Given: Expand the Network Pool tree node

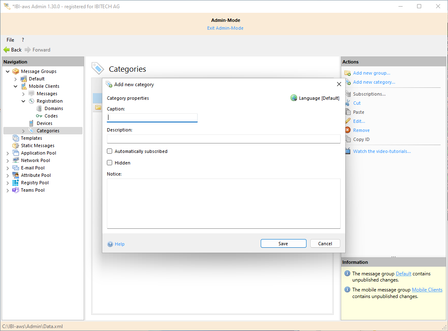Looking at the screenshot, I should 8,161.
